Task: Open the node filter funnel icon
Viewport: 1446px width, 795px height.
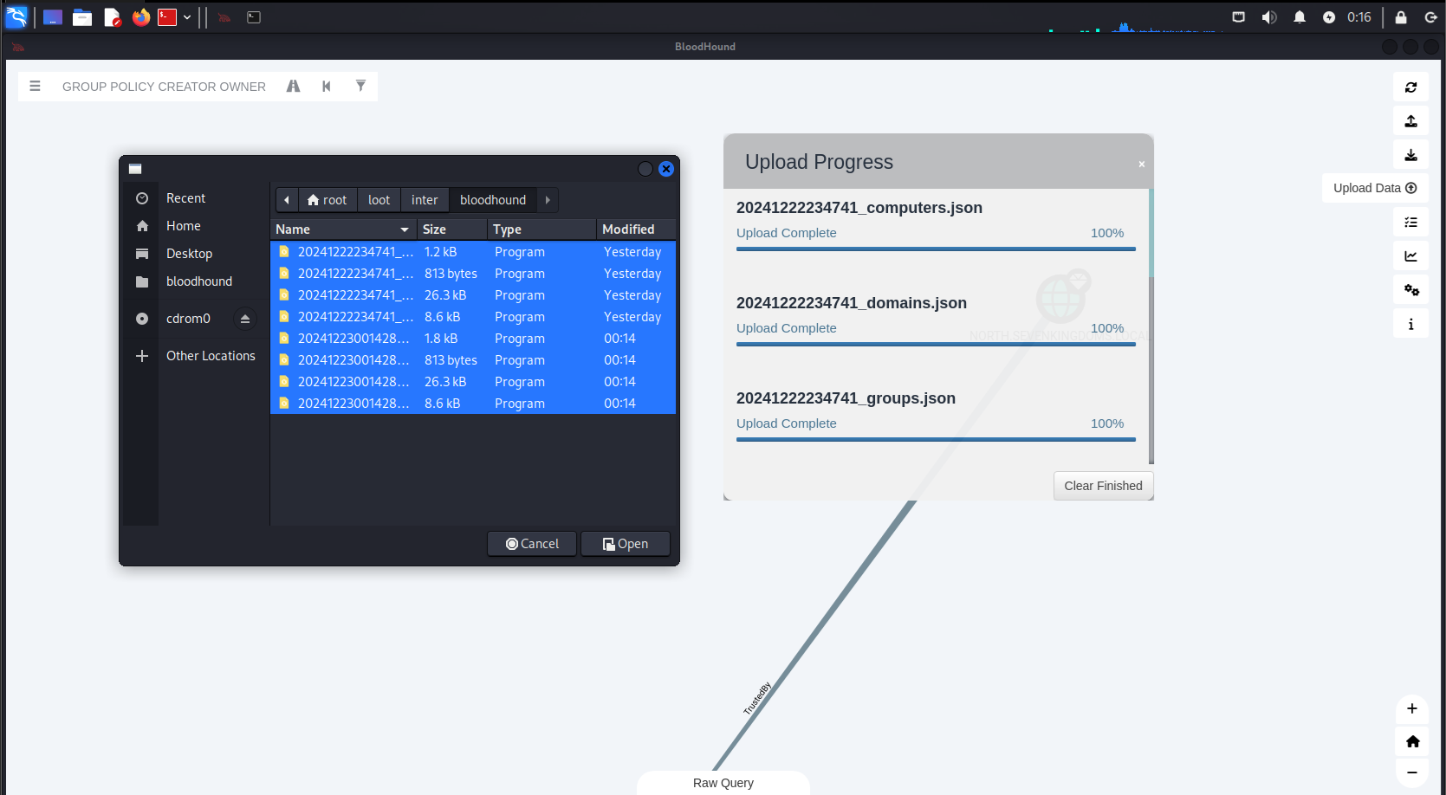Action: (360, 86)
